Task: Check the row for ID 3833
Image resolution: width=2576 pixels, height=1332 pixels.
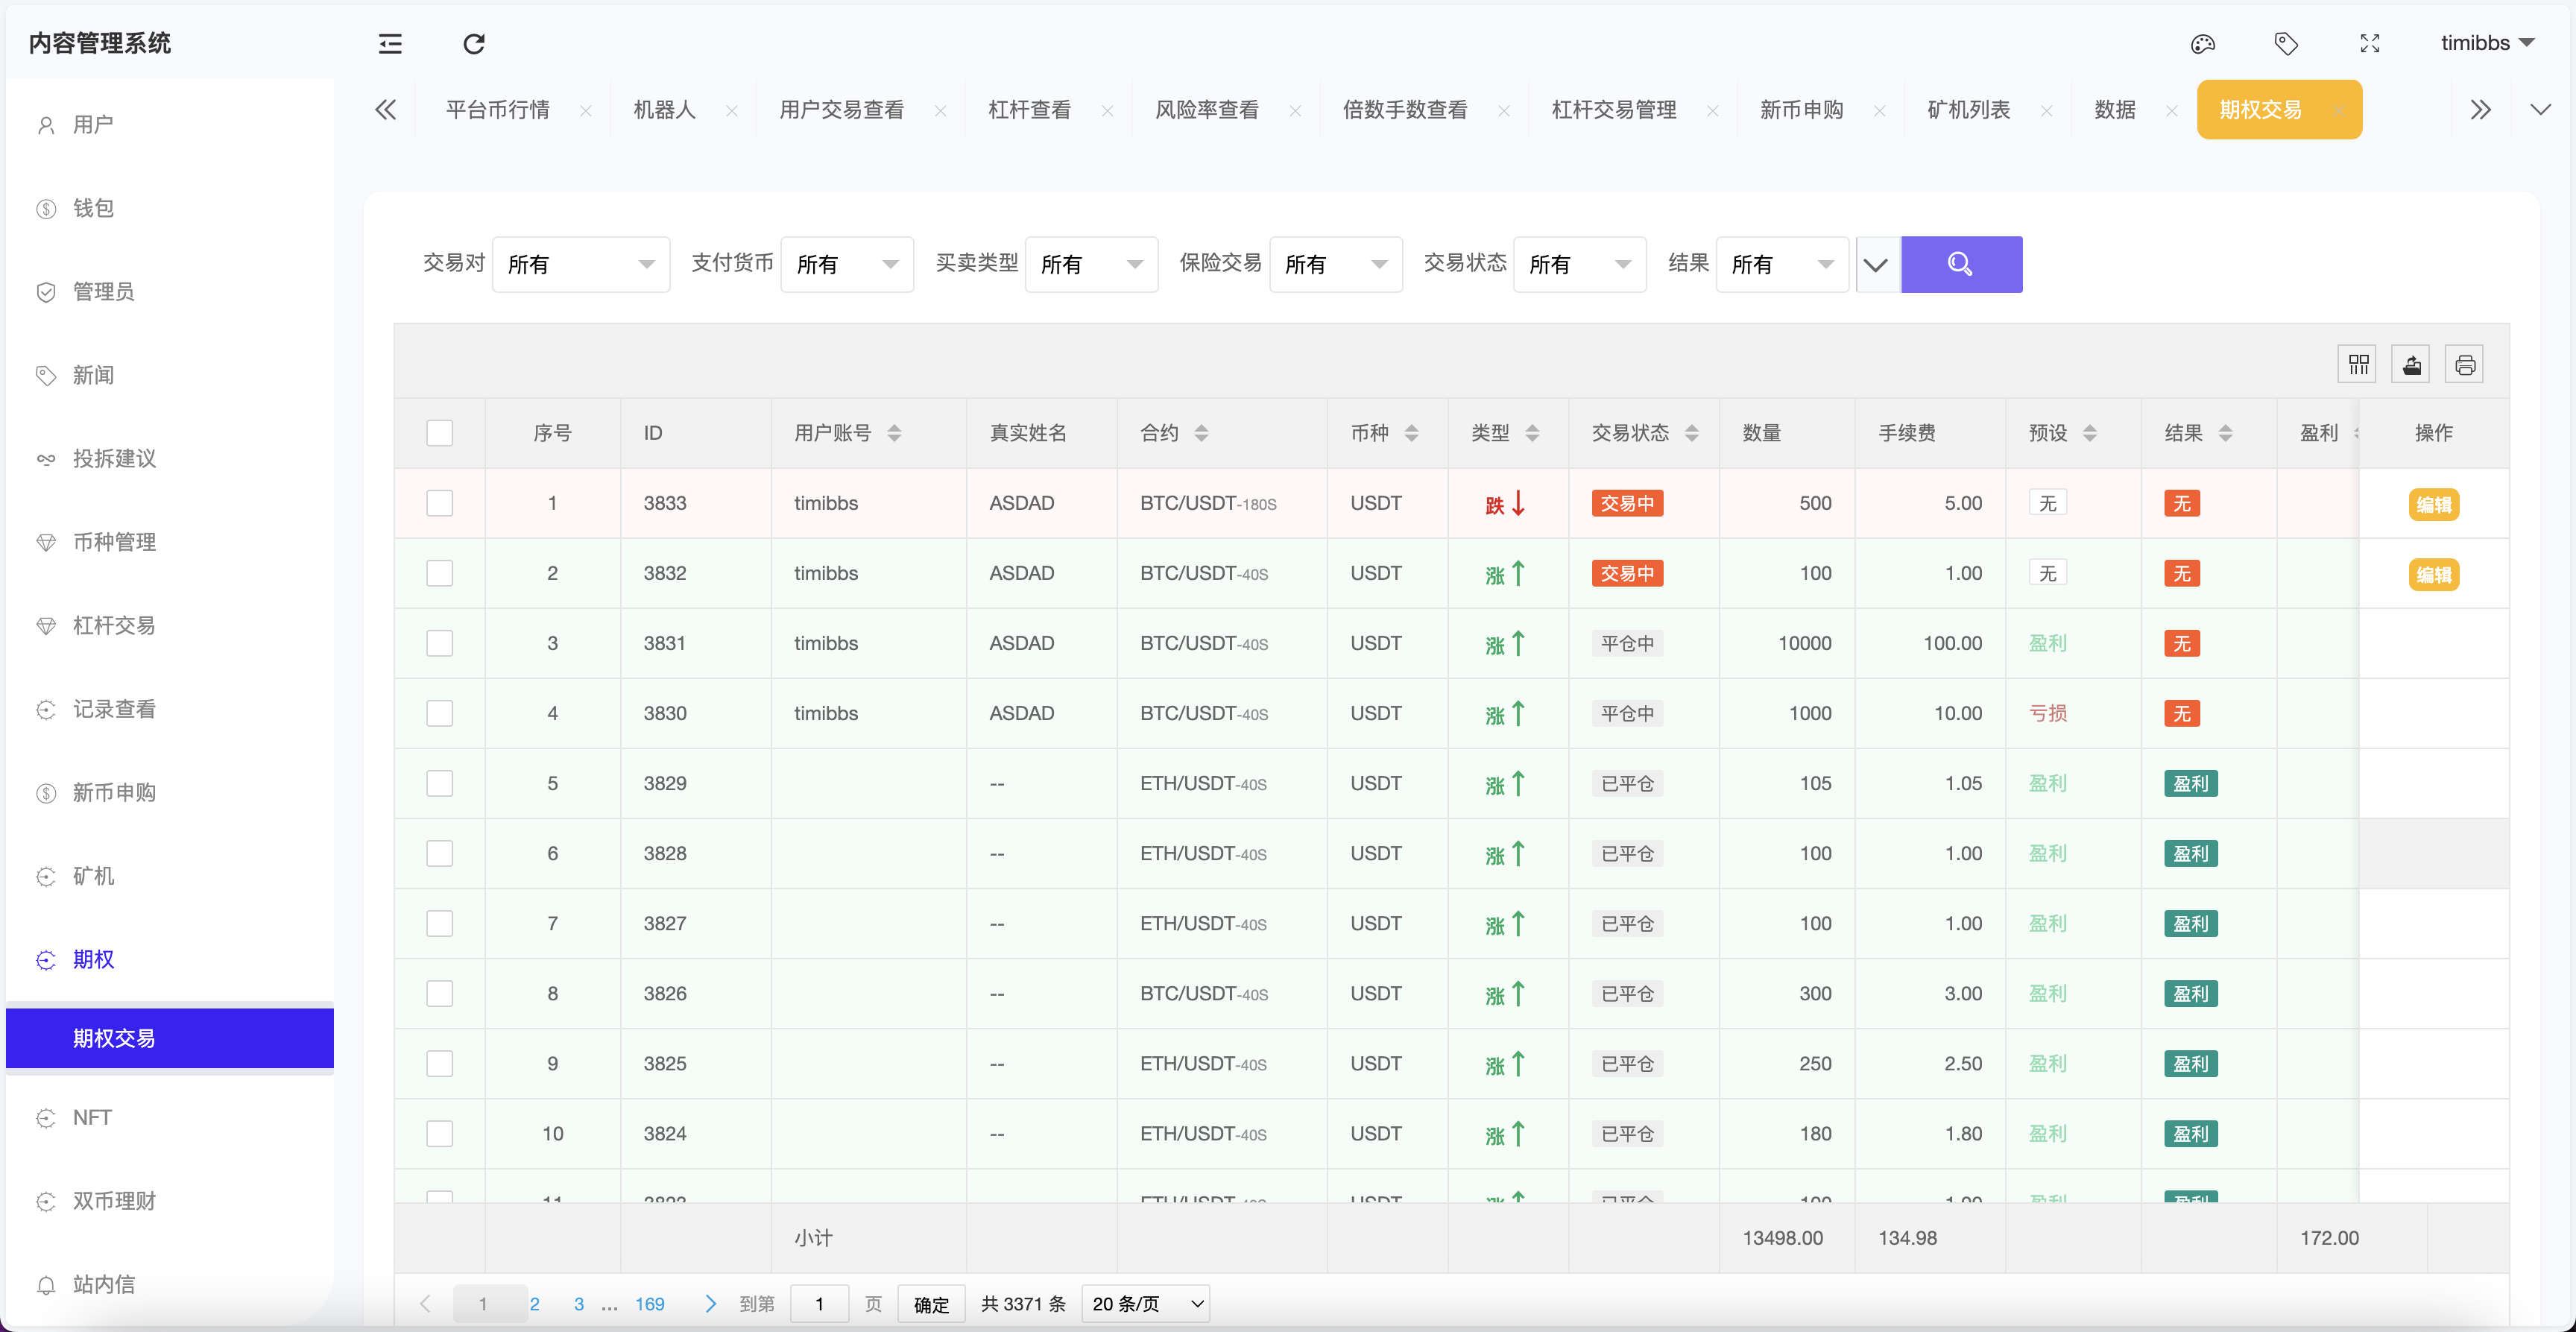Action: [x=440, y=503]
